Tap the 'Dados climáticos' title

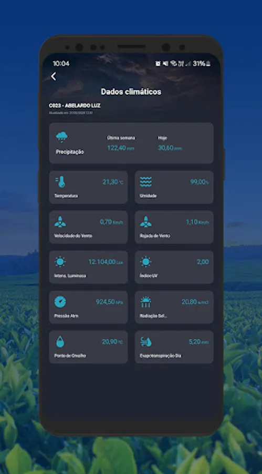(131, 92)
